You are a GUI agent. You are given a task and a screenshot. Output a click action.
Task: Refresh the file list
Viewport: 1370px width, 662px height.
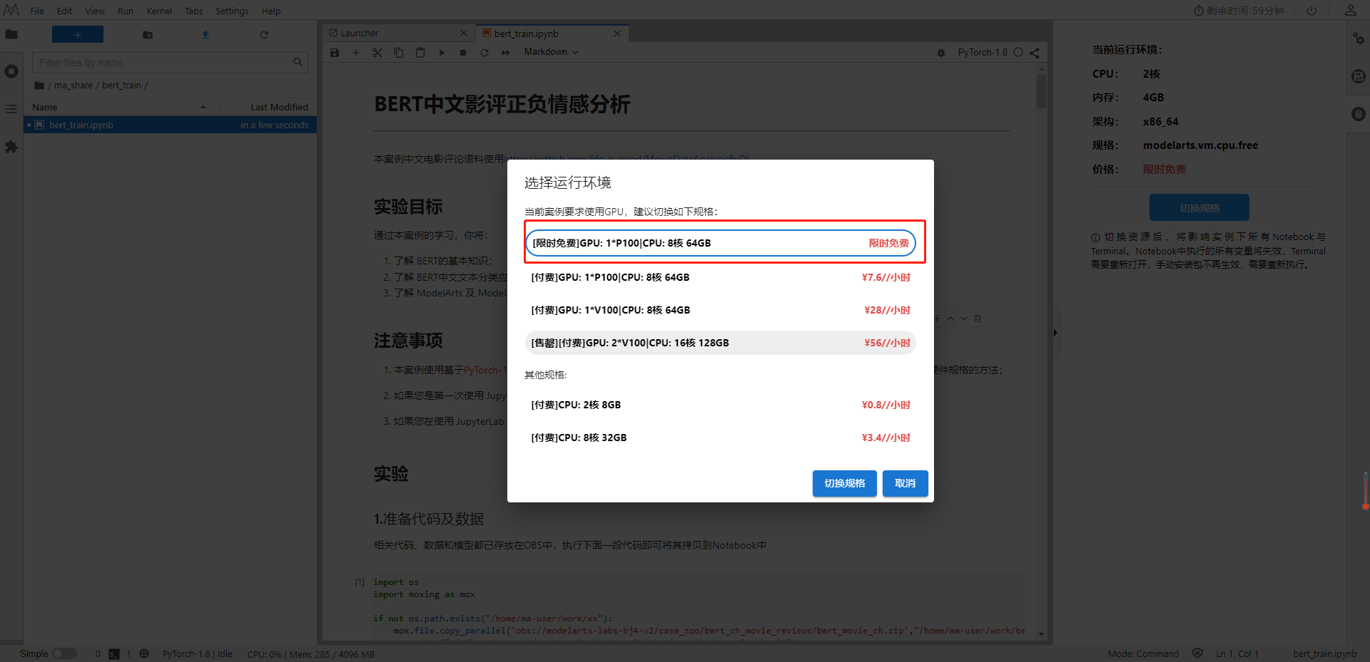pyautogui.click(x=263, y=34)
